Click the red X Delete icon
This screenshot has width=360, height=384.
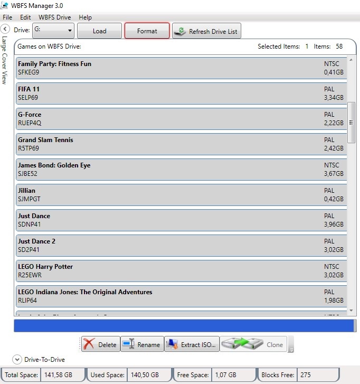pos(88,344)
